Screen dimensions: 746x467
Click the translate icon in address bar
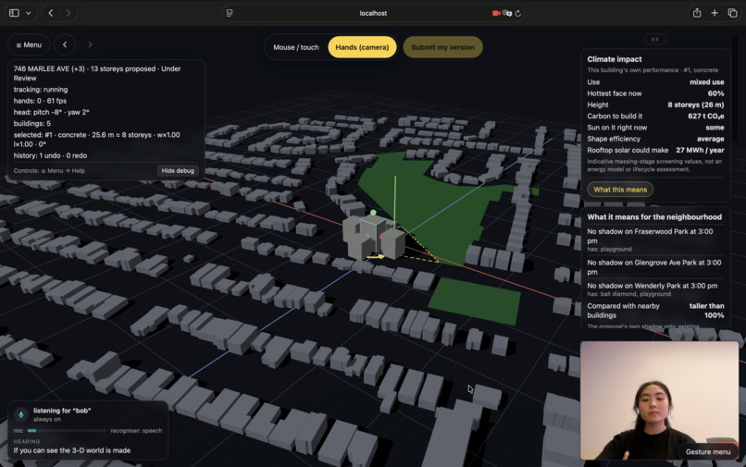pyautogui.click(x=507, y=13)
